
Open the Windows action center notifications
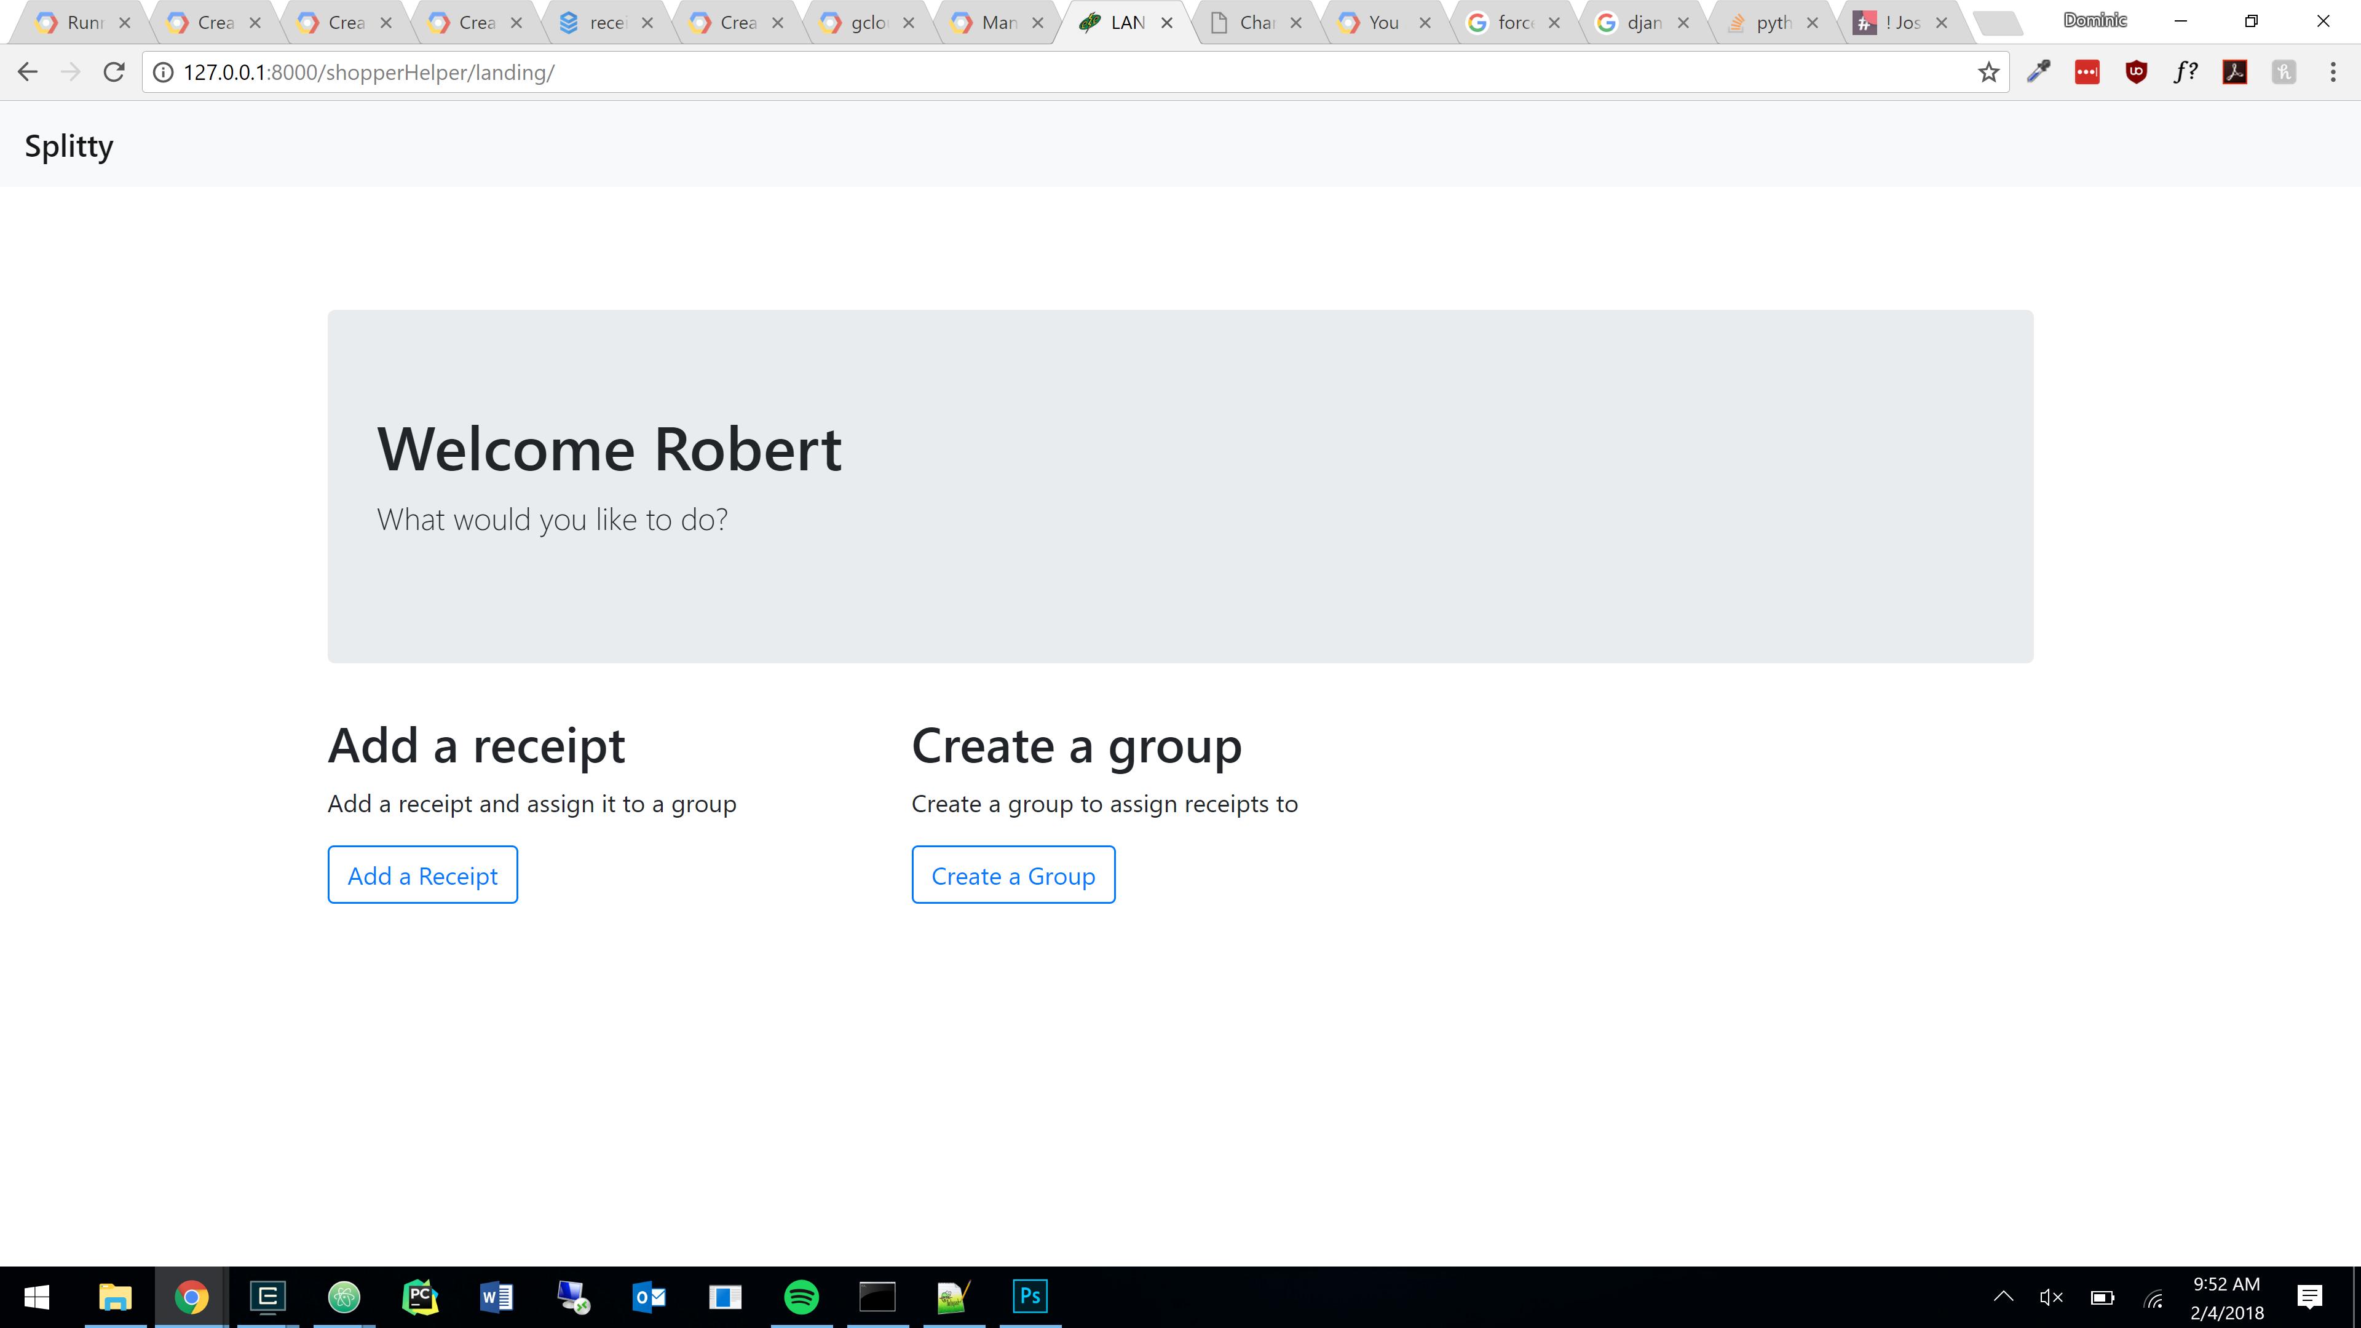pos(2309,1297)
